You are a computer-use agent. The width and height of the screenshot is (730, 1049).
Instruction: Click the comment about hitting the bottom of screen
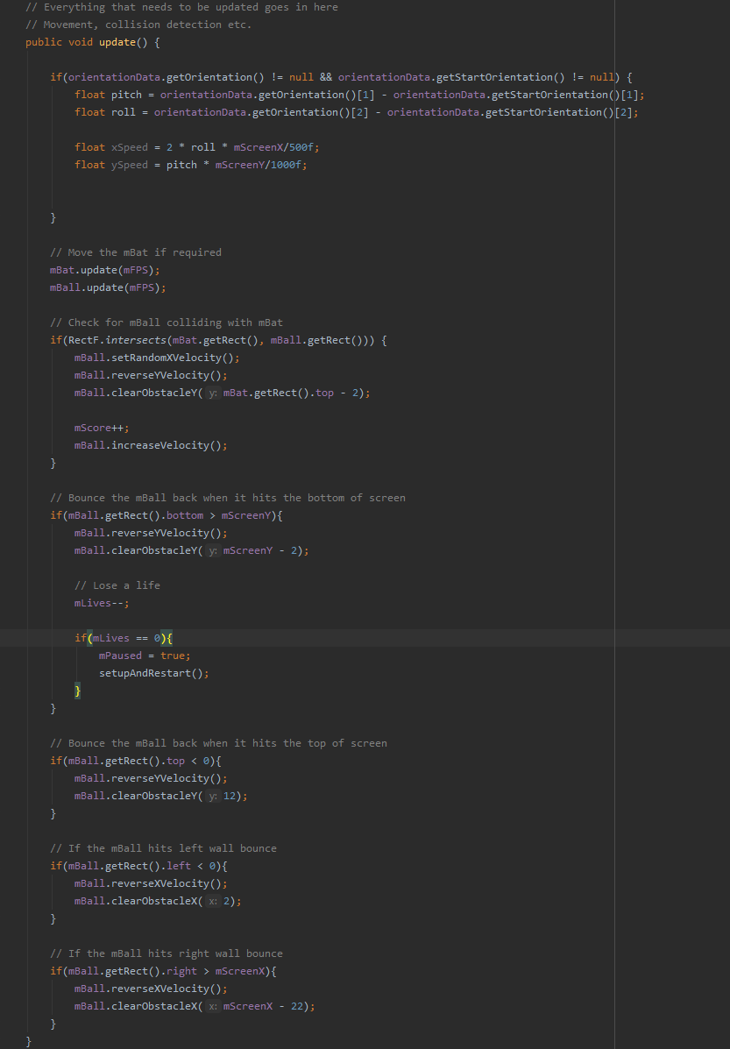click(x=228, y=498)
